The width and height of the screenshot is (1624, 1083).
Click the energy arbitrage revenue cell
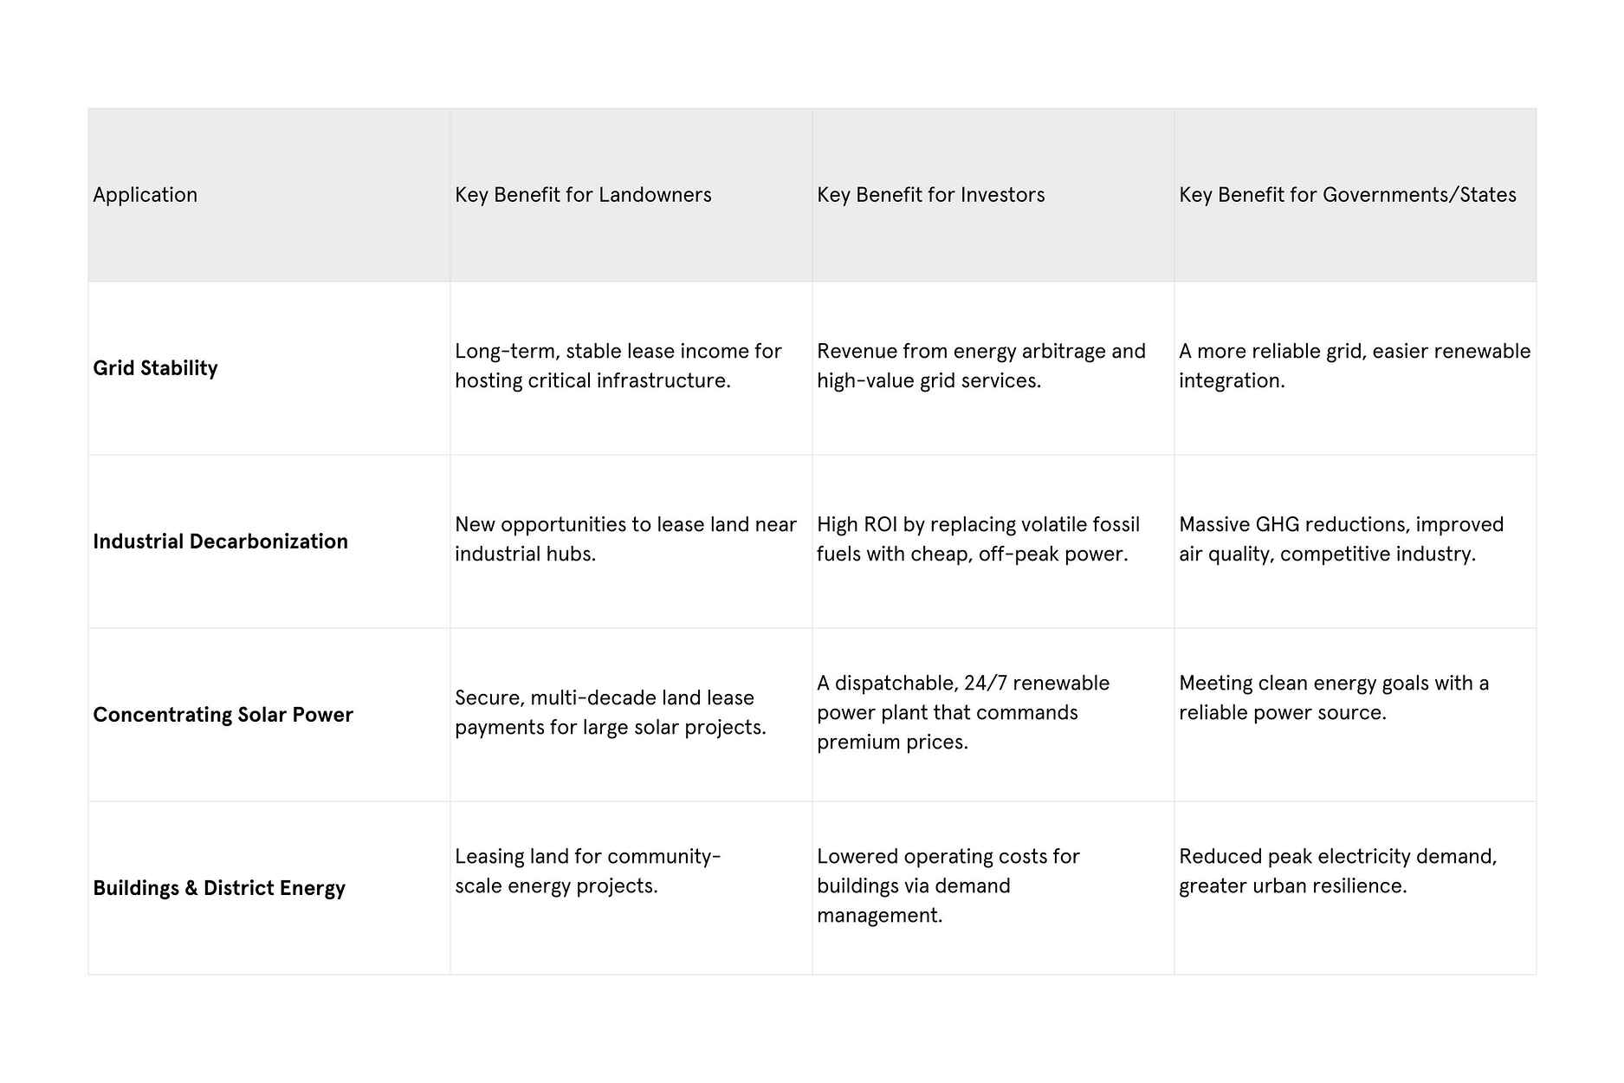(980, 366)
